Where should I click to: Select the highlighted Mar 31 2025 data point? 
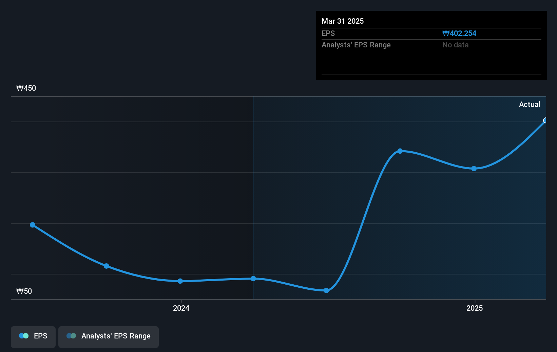(x=545, y=120)
